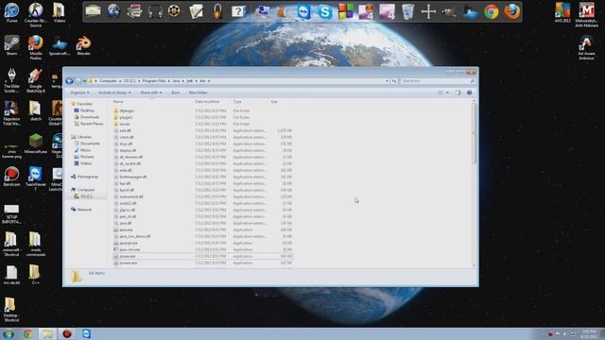
Task: Click the New folder button
Action: point(198,93)
